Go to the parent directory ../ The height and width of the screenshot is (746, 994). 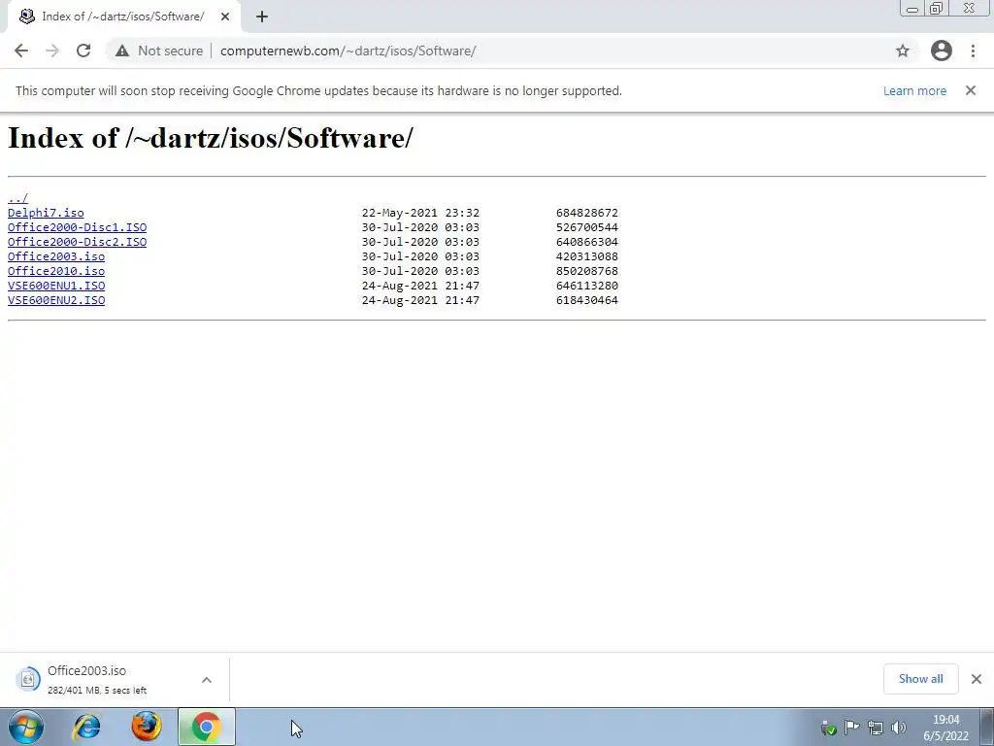pos(17,198)
